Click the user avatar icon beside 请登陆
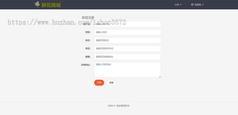The image size is (238, 115). pos(192,5)
